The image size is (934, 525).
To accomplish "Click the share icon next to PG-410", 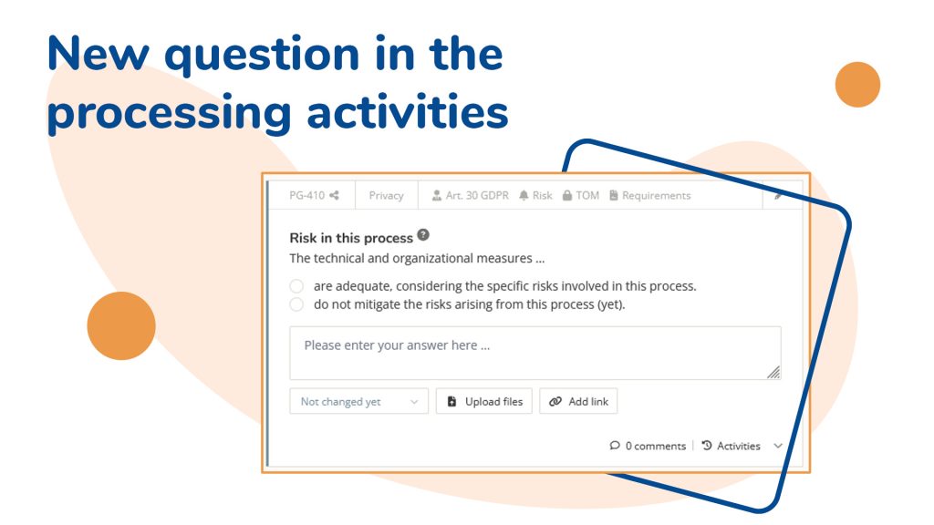I will click(333, 195).
